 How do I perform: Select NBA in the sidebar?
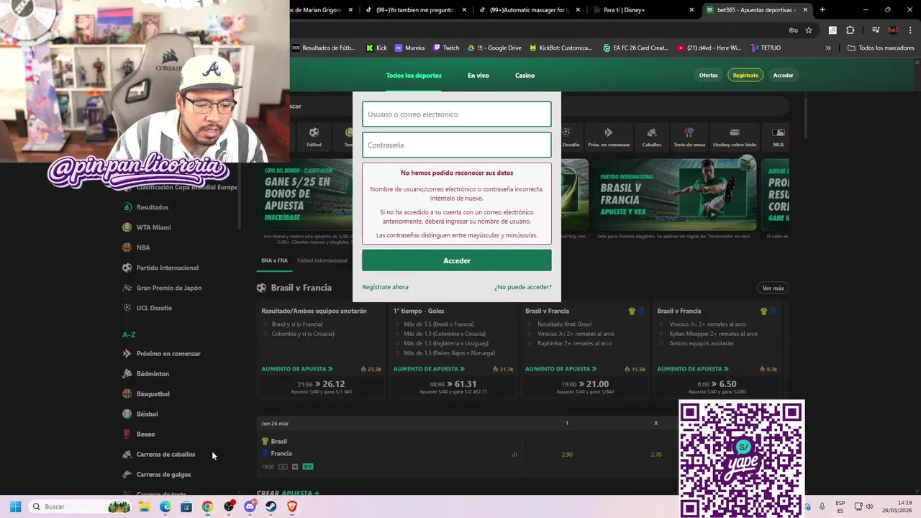(143, 247)
